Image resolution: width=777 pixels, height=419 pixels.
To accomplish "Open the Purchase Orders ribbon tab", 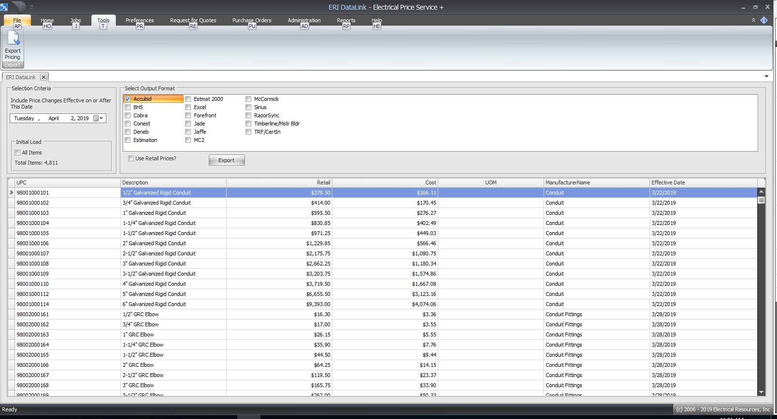I will (x=251, y=20).
